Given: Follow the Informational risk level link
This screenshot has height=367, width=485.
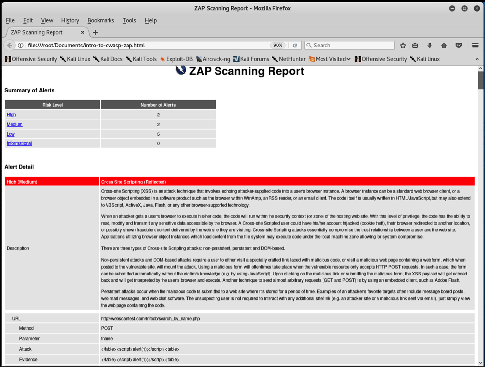Looking at the screenshot, I should coord(19,143).
